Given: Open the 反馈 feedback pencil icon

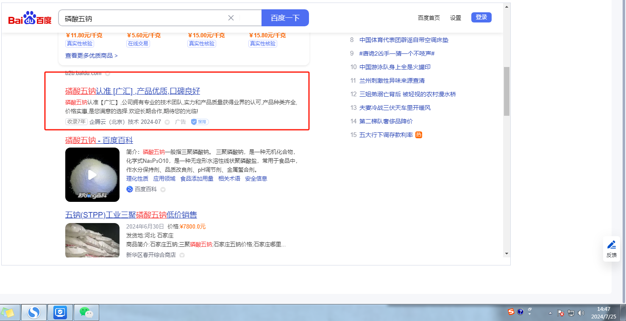Looking at the screenshot, I should point(611,248).
